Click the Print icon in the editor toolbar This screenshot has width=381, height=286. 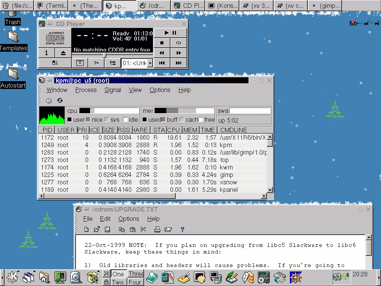point(157,229)
